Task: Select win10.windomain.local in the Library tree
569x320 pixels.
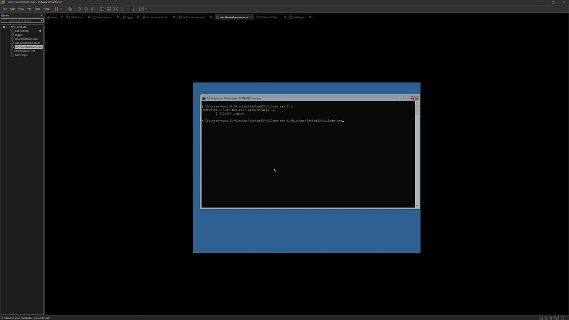Action: tap(28, 47)
